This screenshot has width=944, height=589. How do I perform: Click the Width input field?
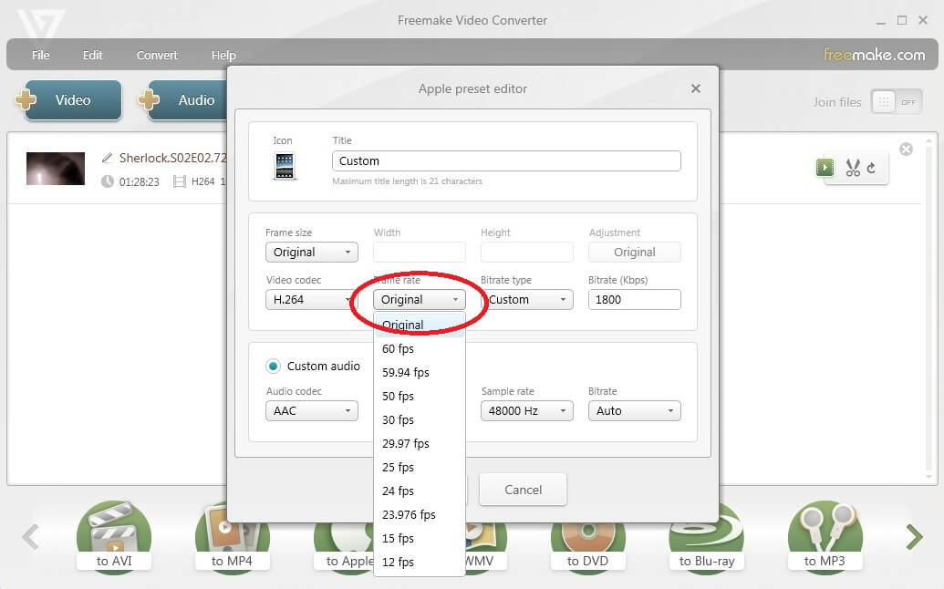point(419,252)
